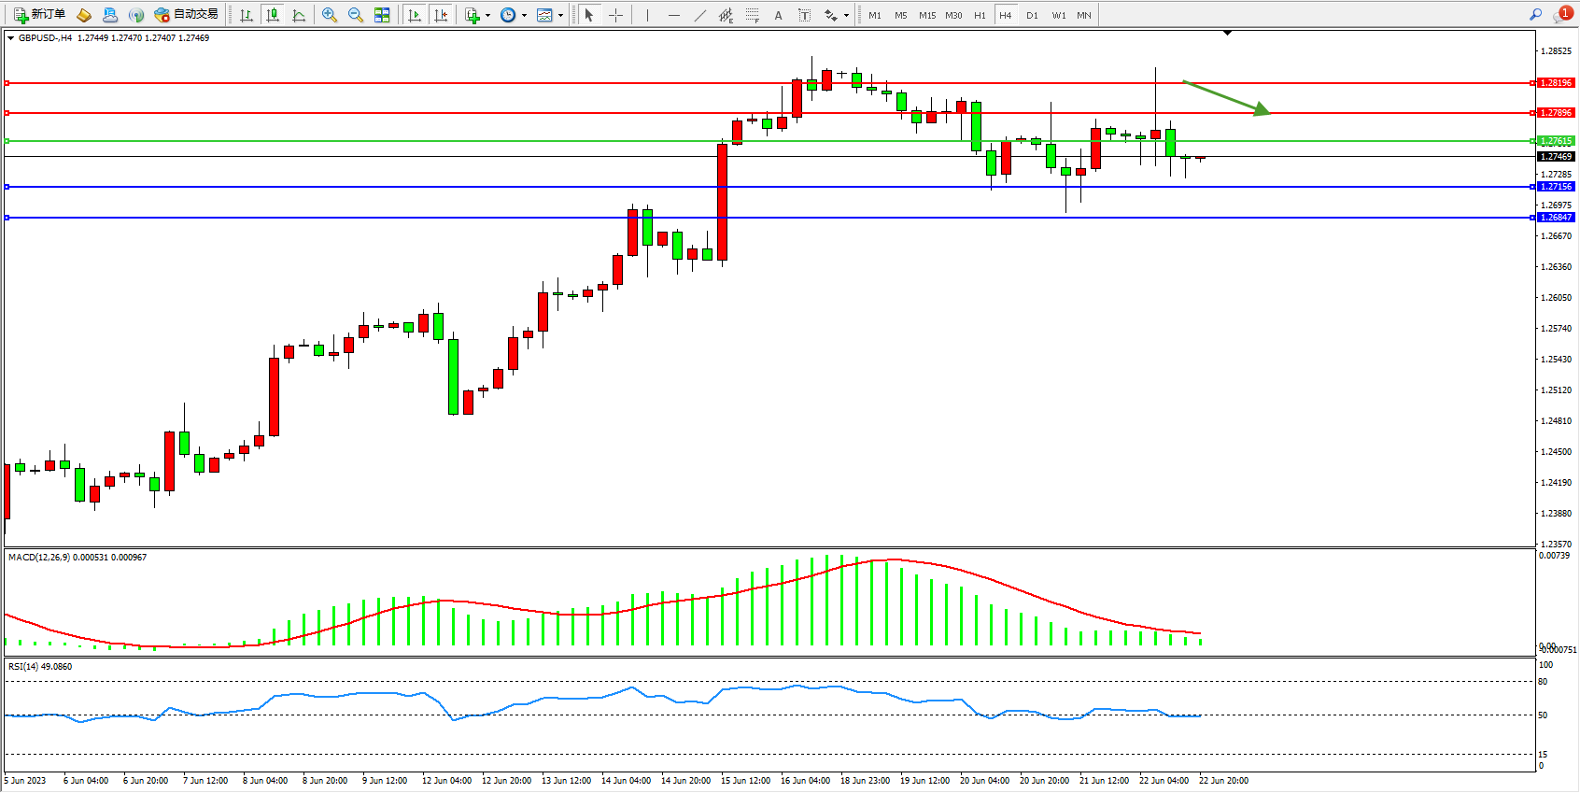Click the red 1.28196 price level label
This screenshot has width=1580, height=793.
pyautogui.click(x=1556, y=83)
